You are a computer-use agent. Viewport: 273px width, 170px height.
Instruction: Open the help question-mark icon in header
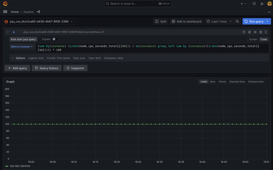click(x=254, y=4)
